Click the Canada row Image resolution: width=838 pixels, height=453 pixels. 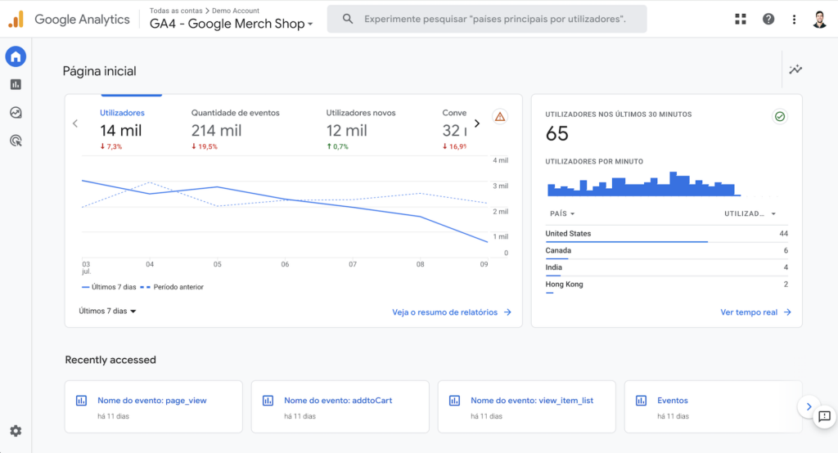tap(666, 250)
